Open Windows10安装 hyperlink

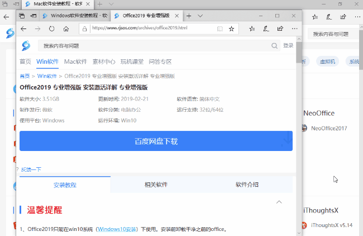[117, 229]
